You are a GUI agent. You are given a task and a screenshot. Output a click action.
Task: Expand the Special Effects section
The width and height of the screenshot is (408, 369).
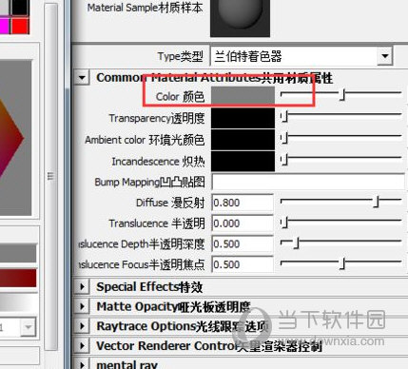click(82, 287)
